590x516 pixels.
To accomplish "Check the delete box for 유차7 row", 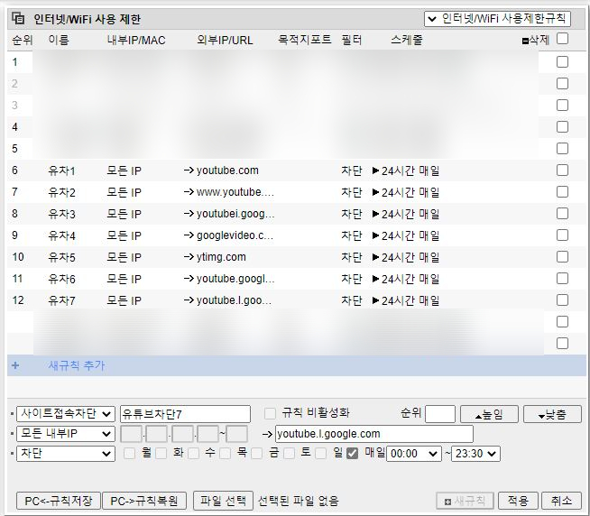I will (x=562, y=300).
